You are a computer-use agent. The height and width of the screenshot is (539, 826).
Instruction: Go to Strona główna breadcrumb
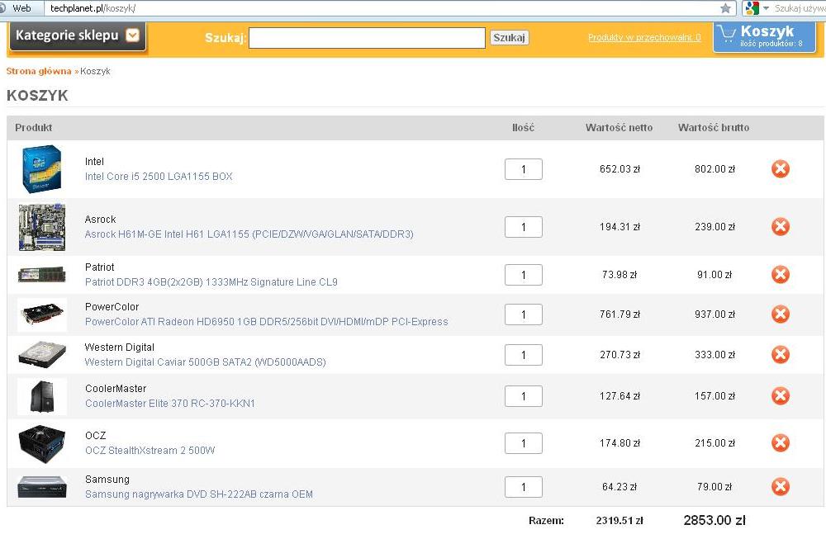(x=39, y=71)
